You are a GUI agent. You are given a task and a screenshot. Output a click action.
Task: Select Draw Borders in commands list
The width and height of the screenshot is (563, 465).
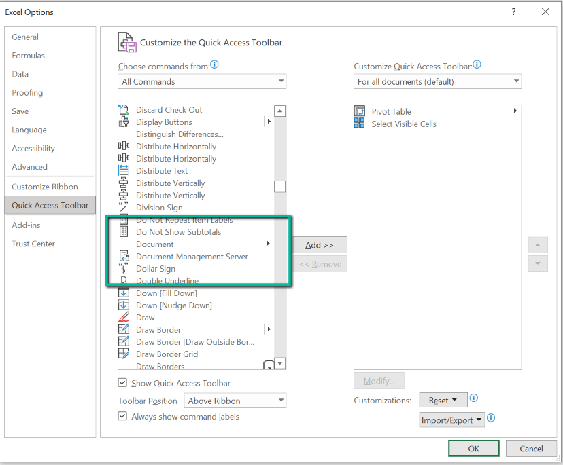160,366
